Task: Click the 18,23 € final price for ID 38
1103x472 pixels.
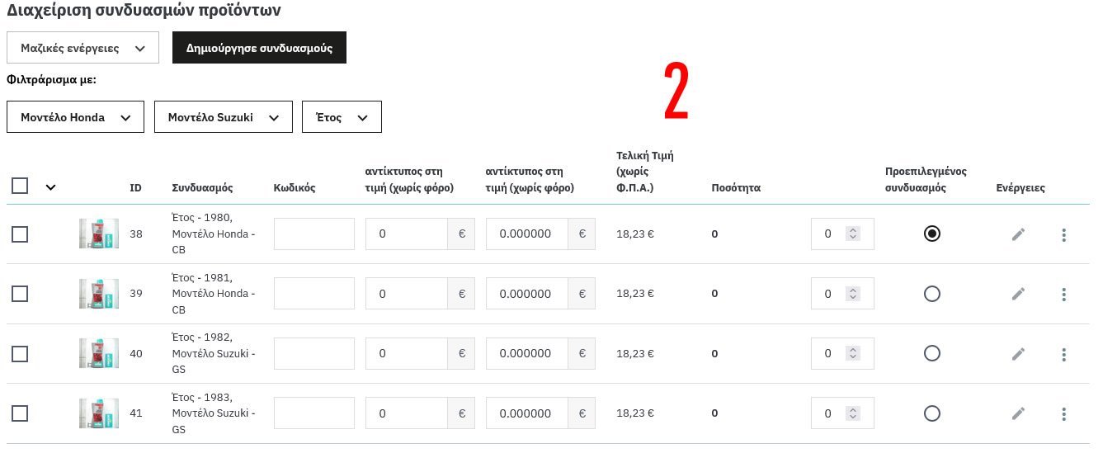Action: 635,234
